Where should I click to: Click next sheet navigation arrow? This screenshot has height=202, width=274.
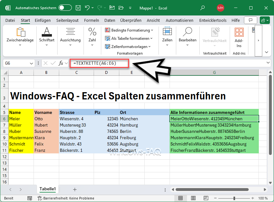click(x=21, y=189)
